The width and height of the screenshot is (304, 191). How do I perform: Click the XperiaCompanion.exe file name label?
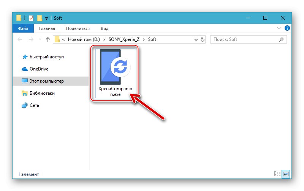coord(115,91)
